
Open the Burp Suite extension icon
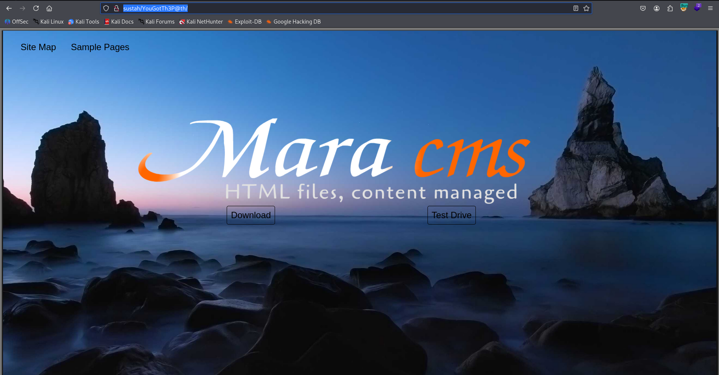683,8
